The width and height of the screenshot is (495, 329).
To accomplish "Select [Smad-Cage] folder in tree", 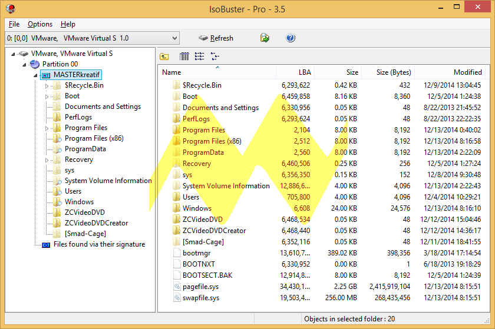I will click(x=85, y=234).
